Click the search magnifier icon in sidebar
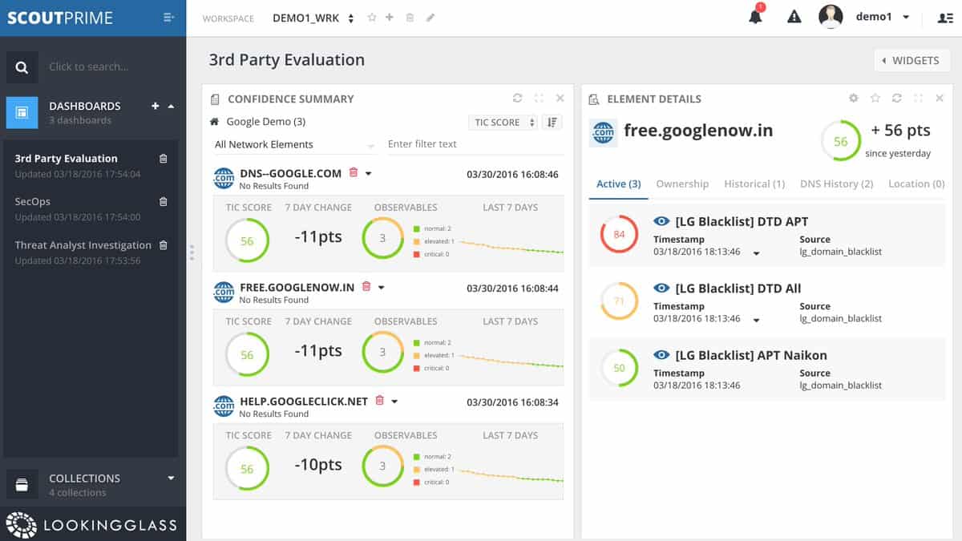962x541 pixels. 22,67
